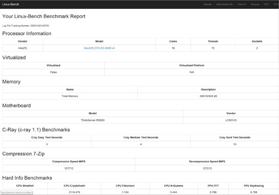Click the Decompression Speed MIPS column header

[207, 162]
